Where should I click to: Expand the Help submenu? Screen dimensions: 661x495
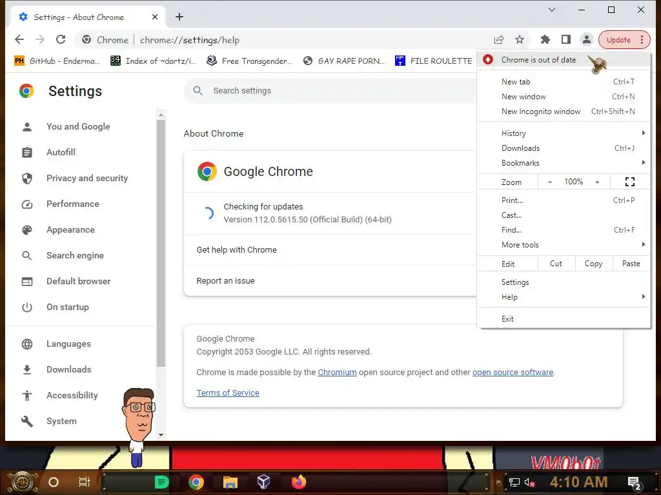click(564, 296)
